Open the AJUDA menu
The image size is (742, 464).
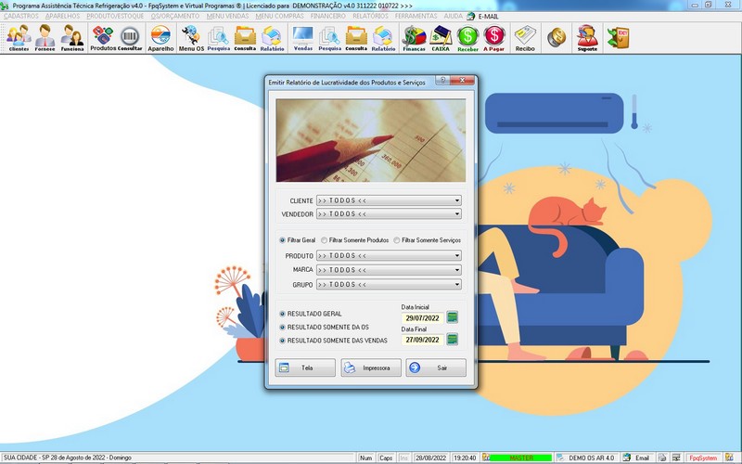point(453,16)
